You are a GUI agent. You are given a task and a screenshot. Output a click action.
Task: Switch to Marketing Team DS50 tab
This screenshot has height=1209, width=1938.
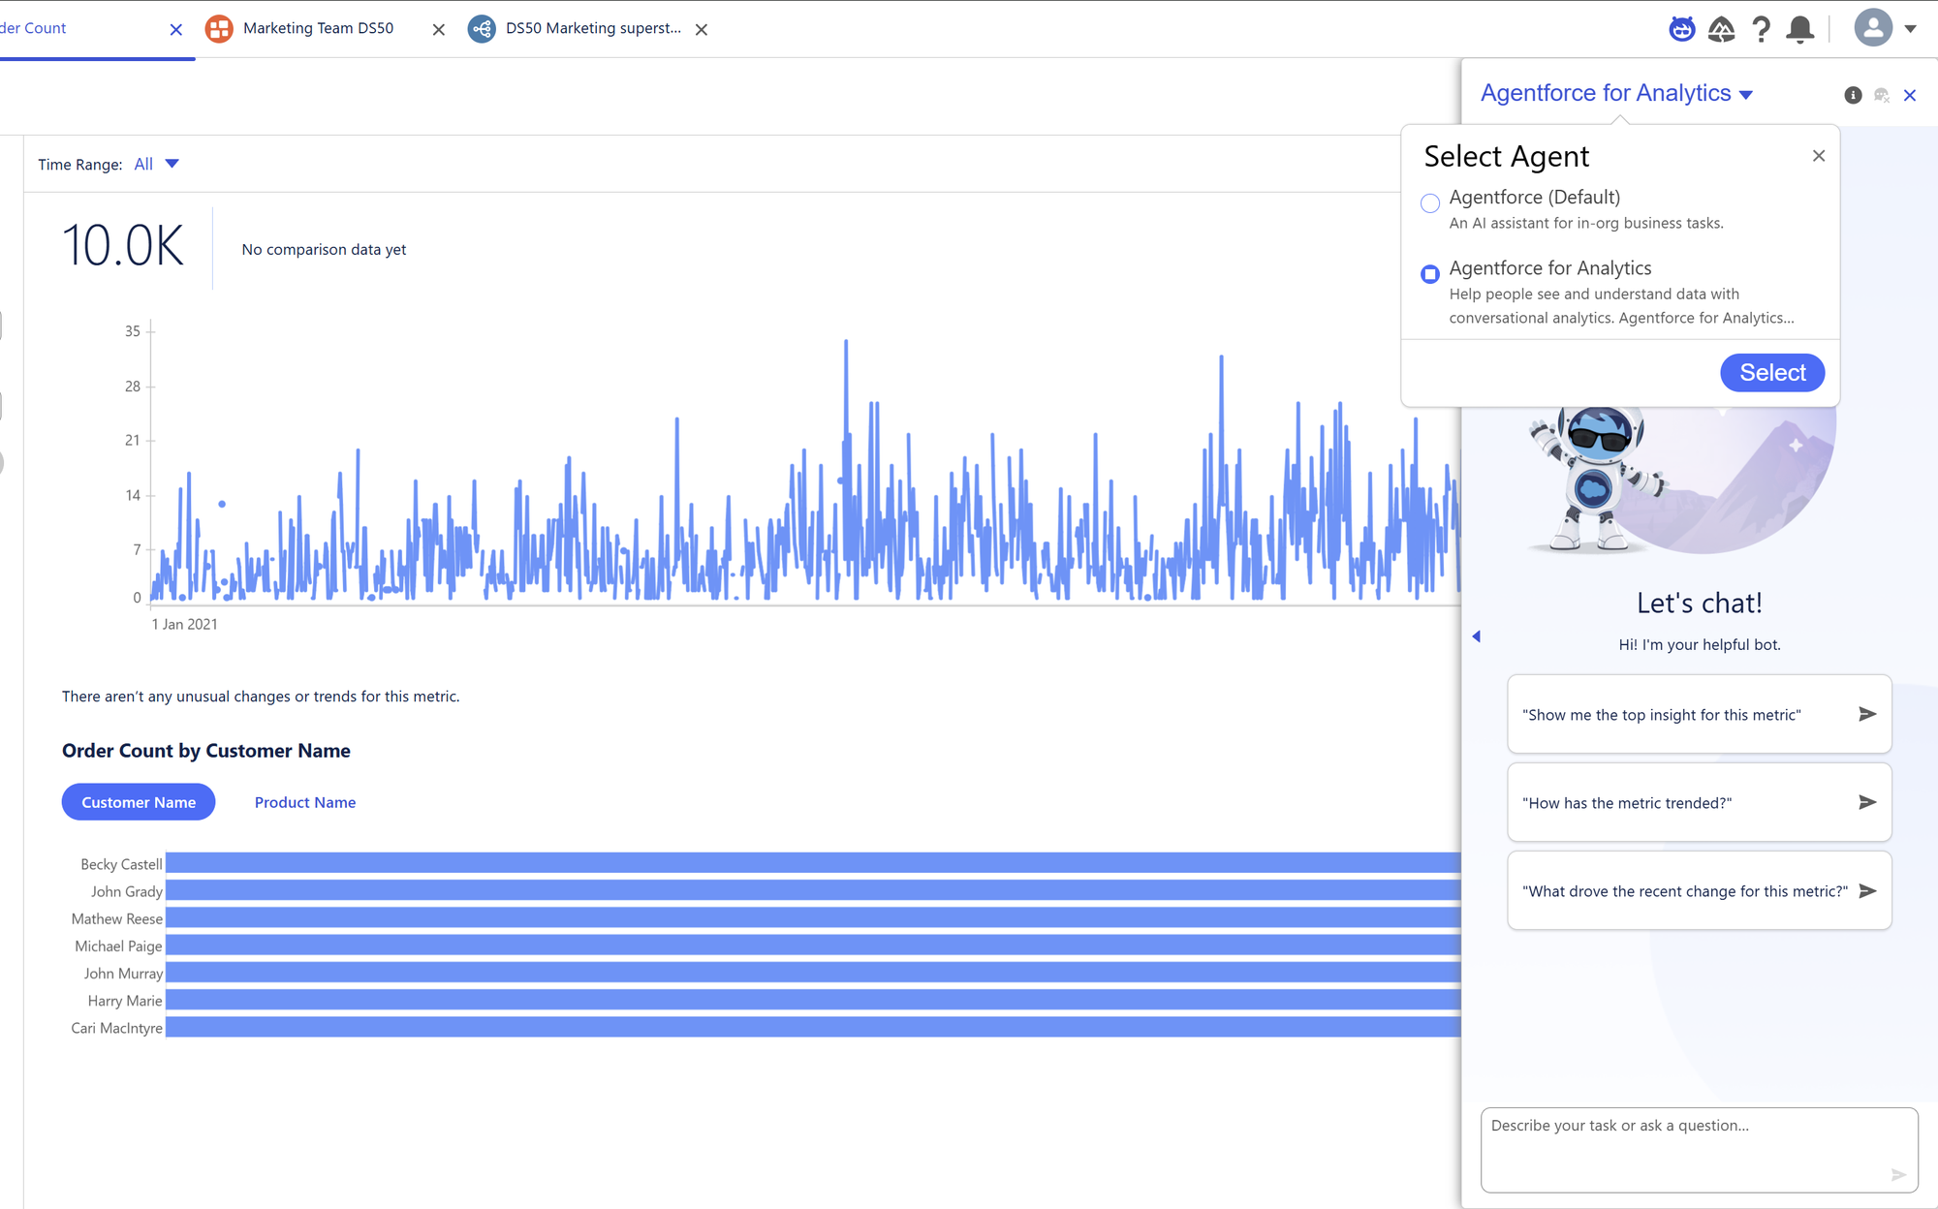pyautogui.click(x=318, y=28)
